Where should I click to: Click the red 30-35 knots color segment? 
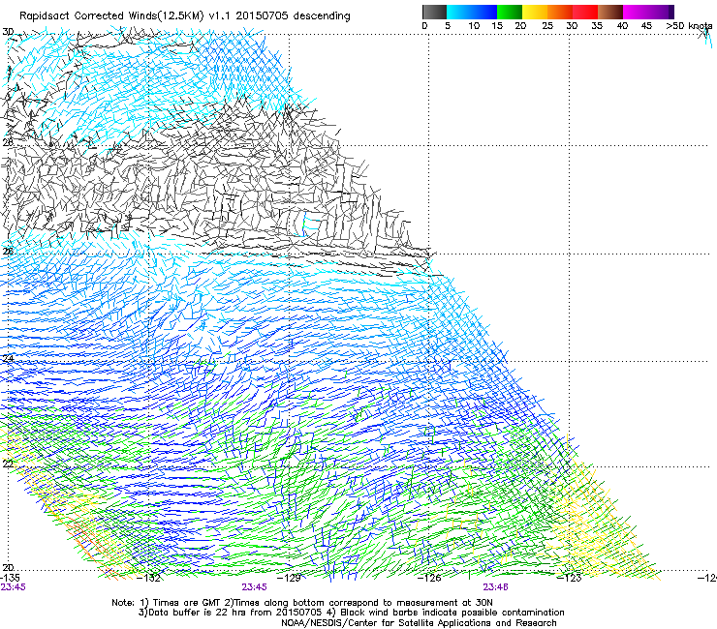pos(585,12)
